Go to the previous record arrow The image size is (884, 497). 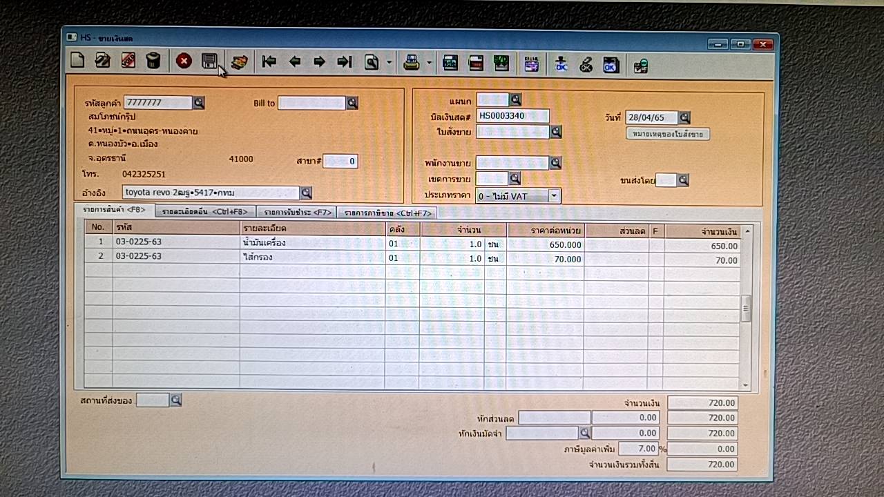295,62
